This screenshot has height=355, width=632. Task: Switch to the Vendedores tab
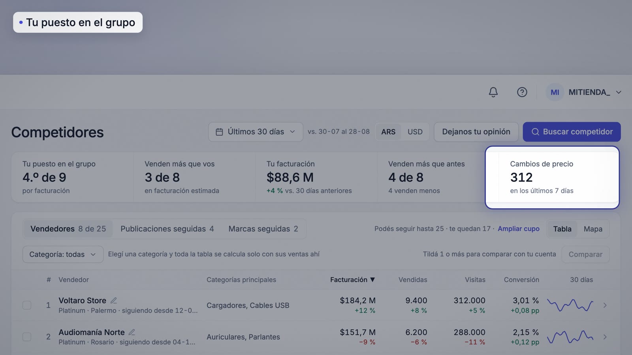click(68, 229)
